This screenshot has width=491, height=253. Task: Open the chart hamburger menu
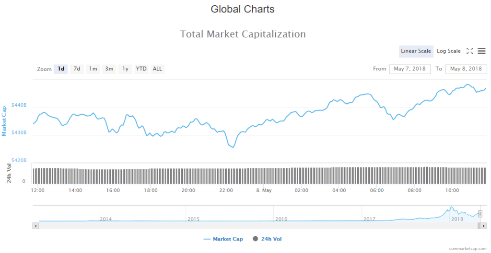click(481, 51)
